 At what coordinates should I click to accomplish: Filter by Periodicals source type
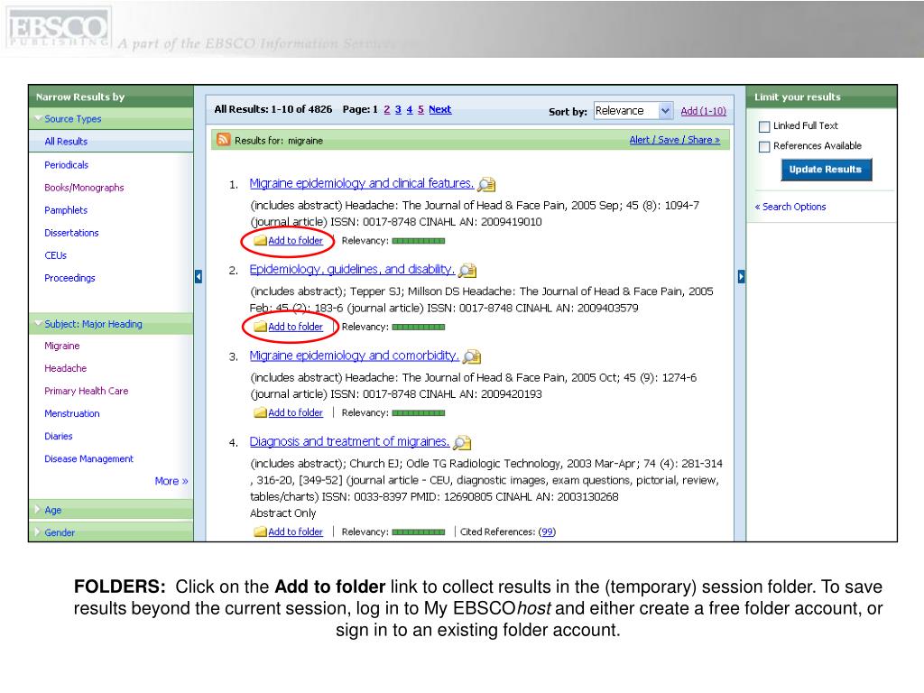66,165
